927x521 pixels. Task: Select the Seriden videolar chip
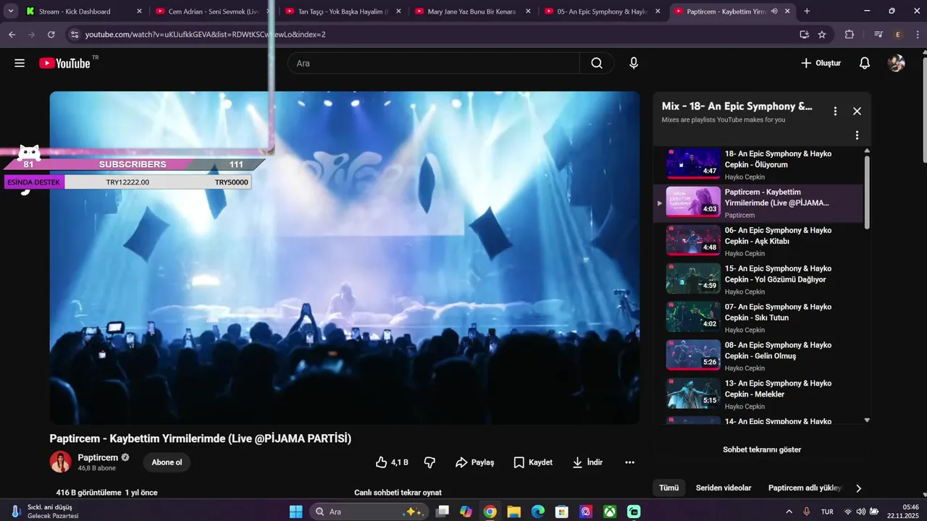tap(723, 488)
